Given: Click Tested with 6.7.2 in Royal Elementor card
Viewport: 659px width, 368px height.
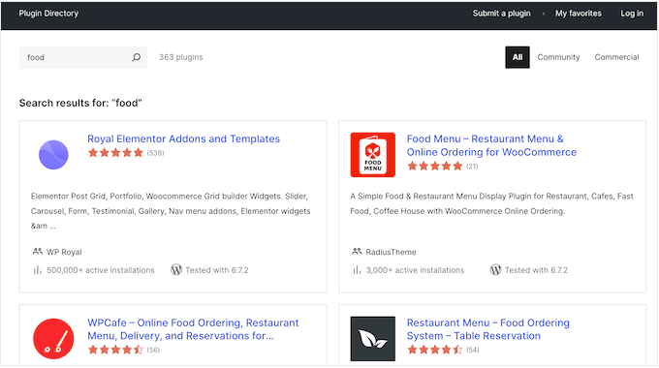Looking at the screenshot, I should (217, 270).
